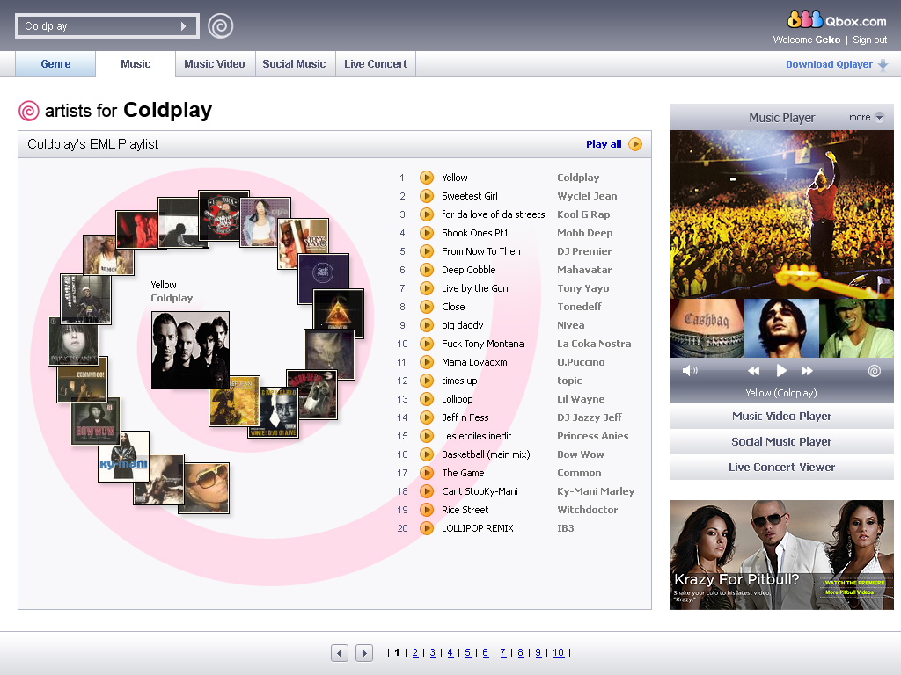Viewport: 901px width, 675px height.
Task: Play track 2 Sweetest Girl
Action: pyautogui.click(x=427, y=196)
